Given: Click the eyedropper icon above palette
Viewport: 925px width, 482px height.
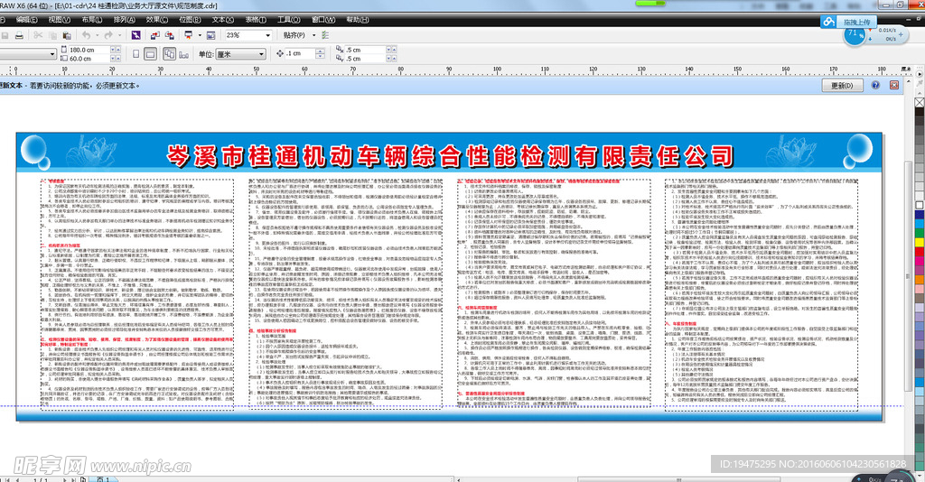Looking at the screenshot, I should [920, 84].
